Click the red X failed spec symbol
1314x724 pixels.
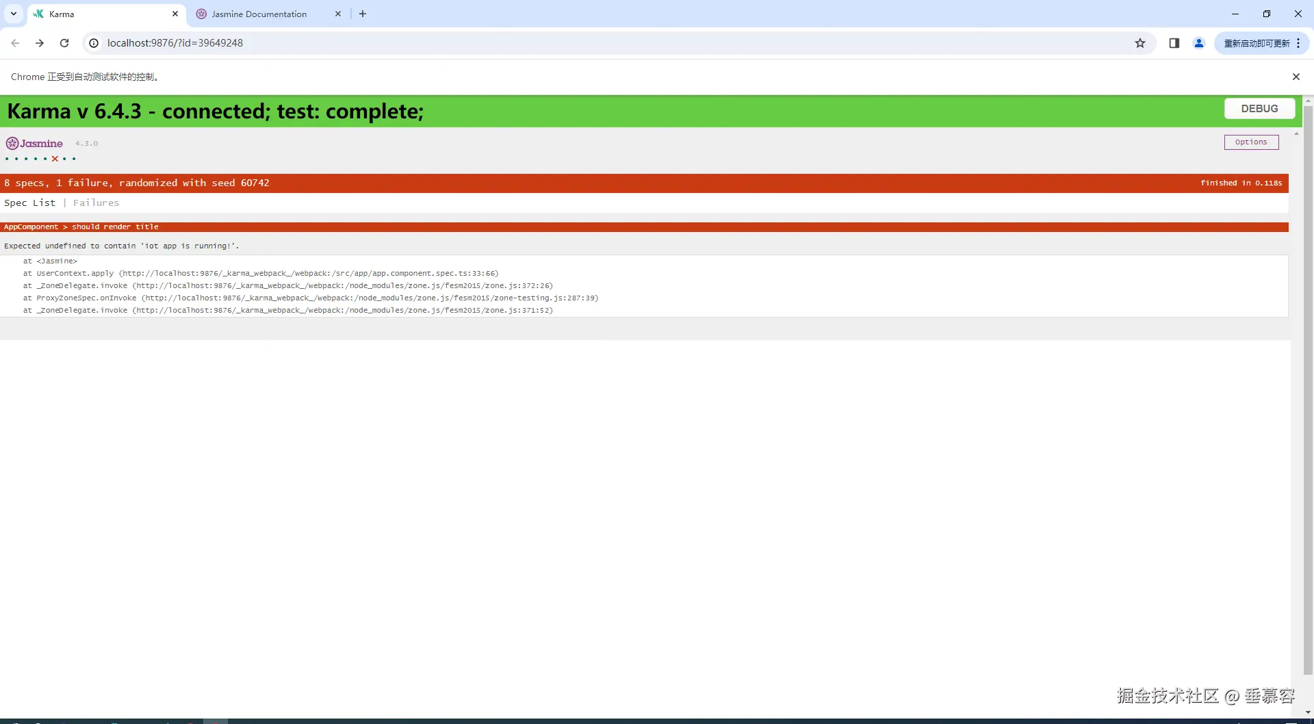point(55,159)
